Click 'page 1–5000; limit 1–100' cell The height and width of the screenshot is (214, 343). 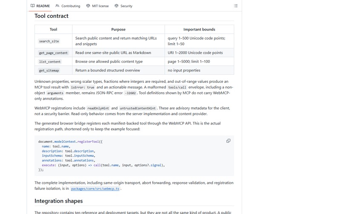click(x=199, y=62)
